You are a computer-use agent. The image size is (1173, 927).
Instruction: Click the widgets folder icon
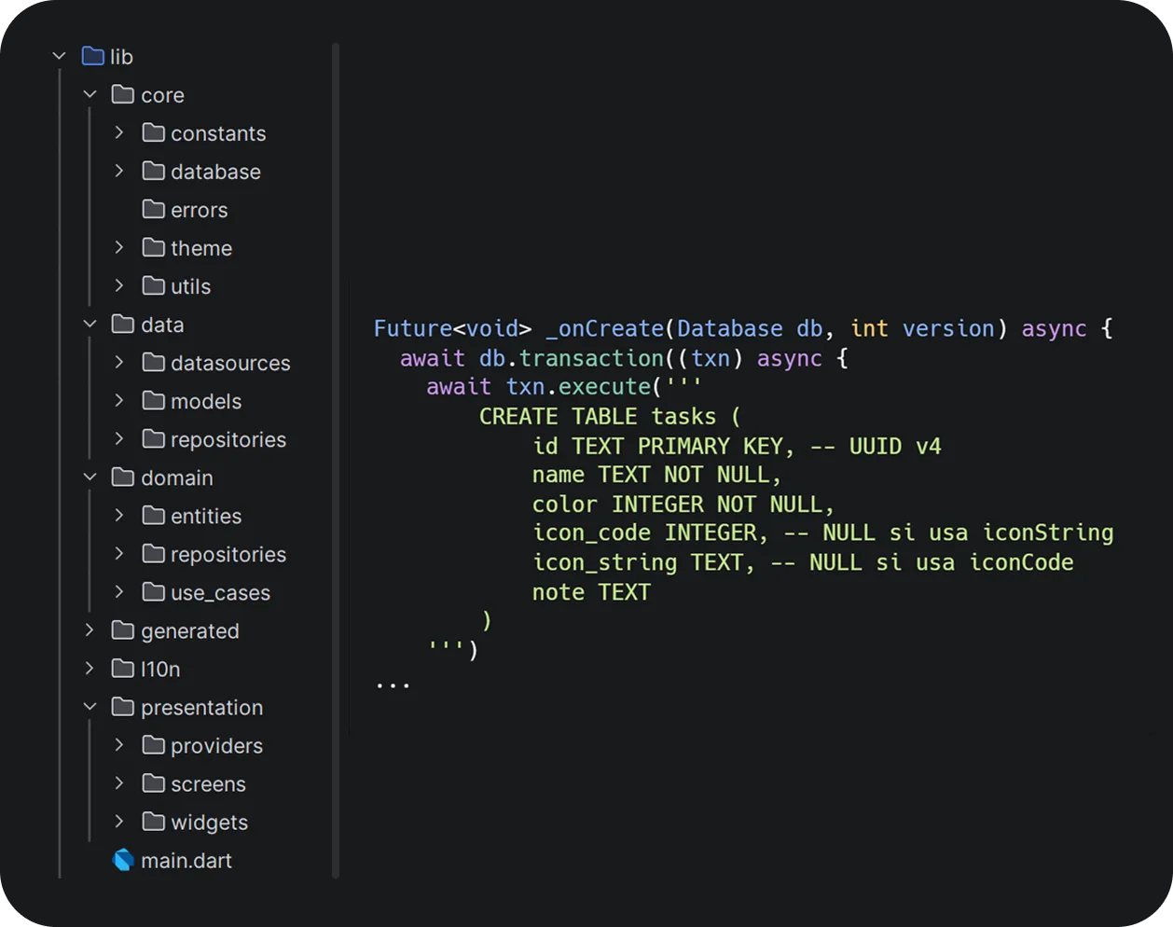(153, 822)
